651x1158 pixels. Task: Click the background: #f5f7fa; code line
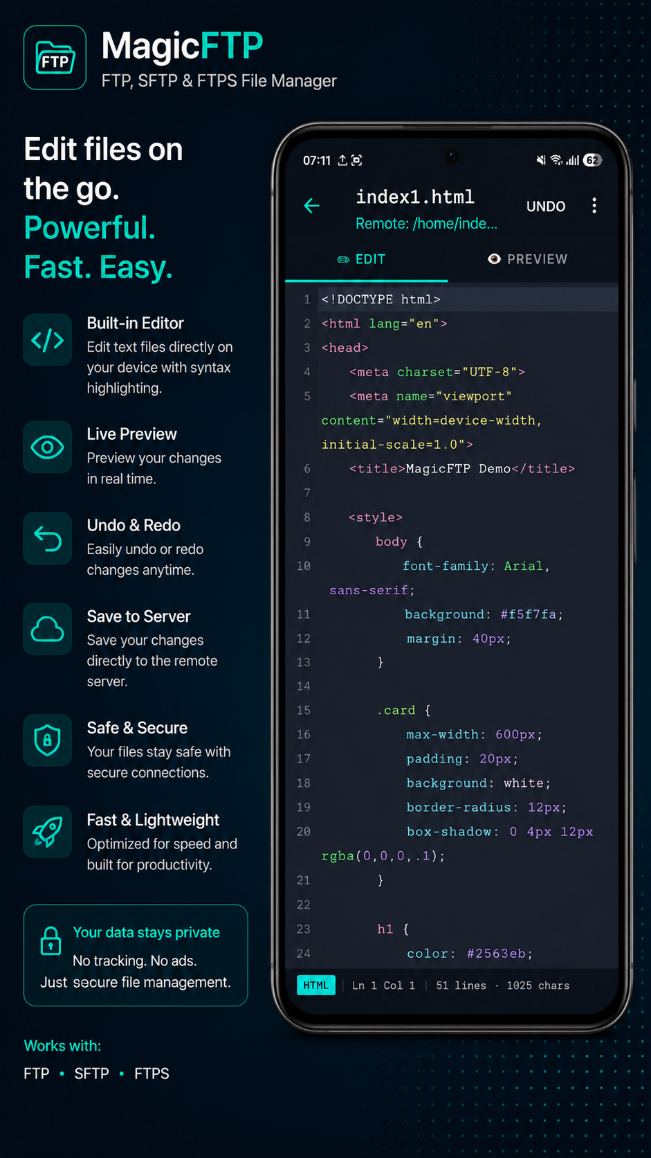[x=484, y=614]
